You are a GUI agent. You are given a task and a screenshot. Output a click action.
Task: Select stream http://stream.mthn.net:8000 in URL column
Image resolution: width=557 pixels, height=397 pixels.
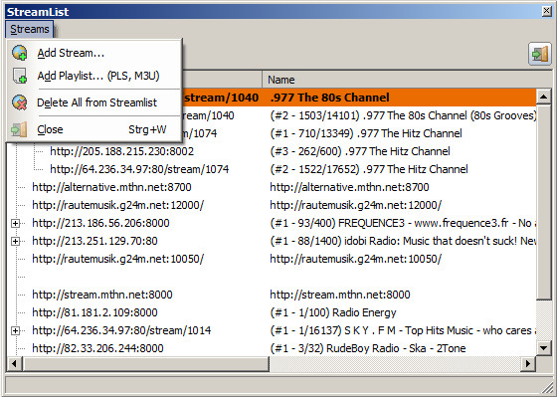pos(101,295)
